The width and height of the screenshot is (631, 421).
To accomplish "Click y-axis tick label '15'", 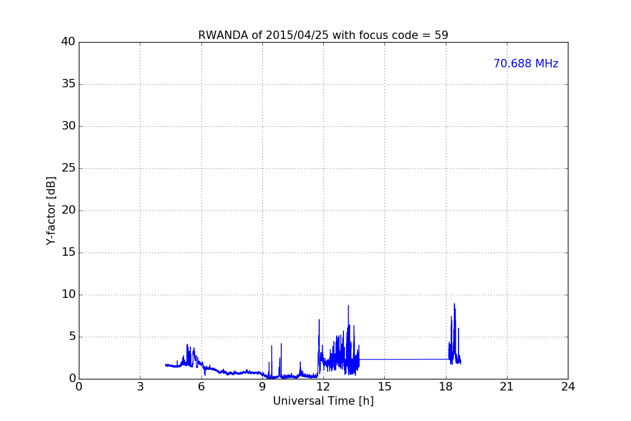I will point(68,253).
